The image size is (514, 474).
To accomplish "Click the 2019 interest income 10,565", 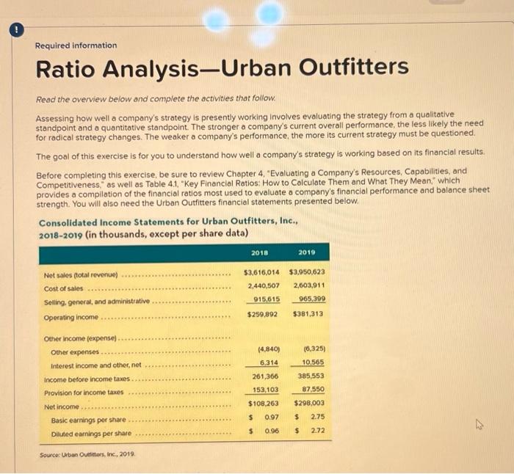I will pos(313,362).
